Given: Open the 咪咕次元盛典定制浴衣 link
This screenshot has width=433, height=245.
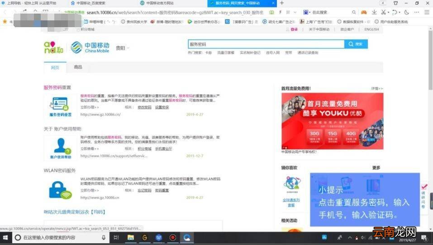Looking at the screenshot, I should pos(75,212).
